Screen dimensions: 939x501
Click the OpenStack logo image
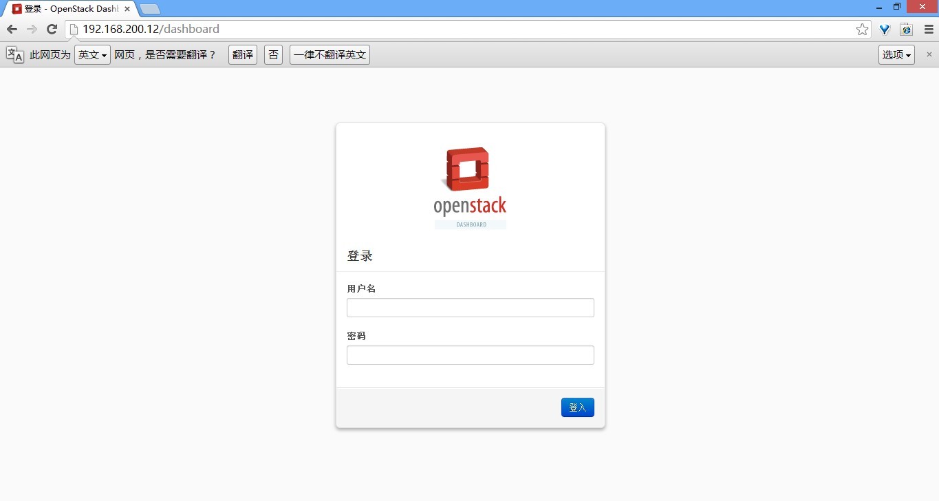[x=471, y=187]
